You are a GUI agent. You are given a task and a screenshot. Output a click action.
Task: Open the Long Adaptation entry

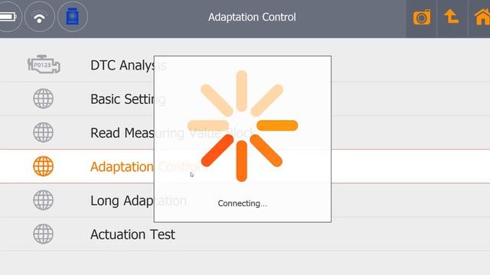(x=245, y=200)
